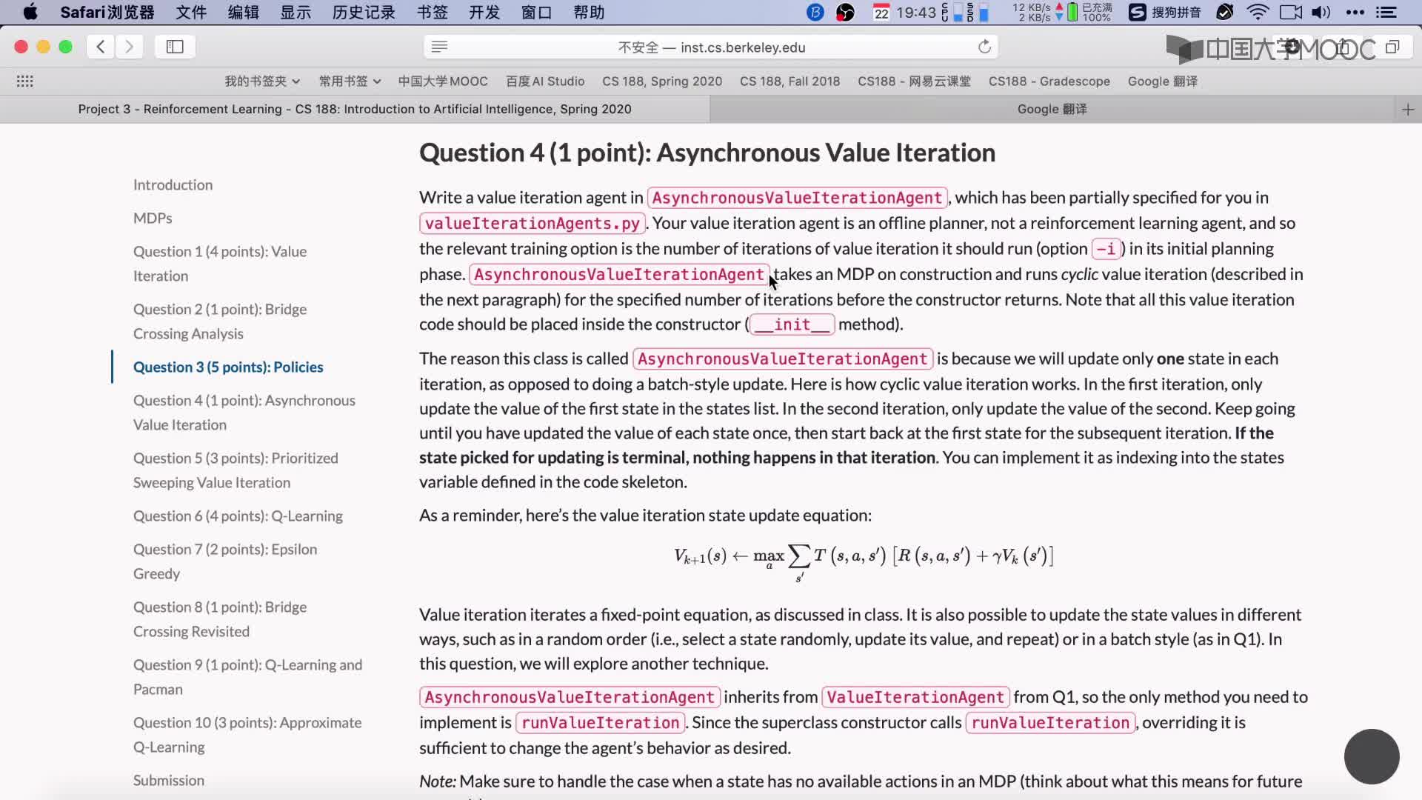
Task: Click the three-dots menu bar icon
Action: point(1355,12)
